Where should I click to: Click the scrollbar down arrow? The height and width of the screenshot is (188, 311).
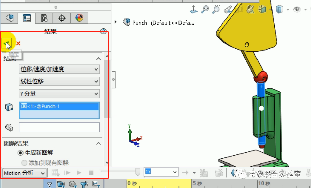pos(107,162)
